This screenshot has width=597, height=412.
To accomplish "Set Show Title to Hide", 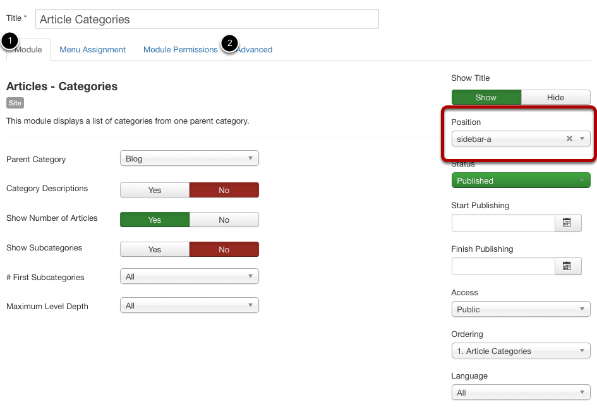I will [x=555, y=97].
